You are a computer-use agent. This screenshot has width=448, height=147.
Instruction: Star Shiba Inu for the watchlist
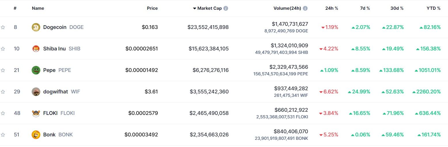point(3,49)
